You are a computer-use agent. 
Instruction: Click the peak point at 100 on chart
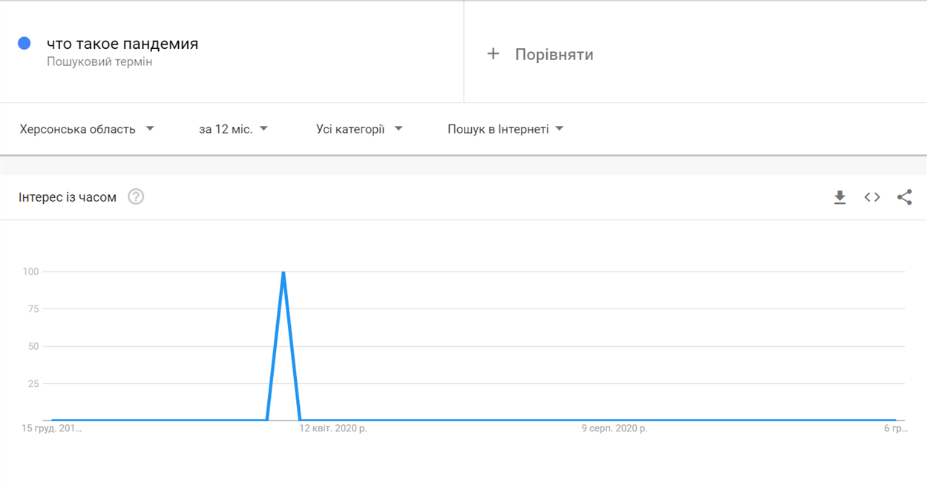pyautogui.click(x=284, y=272)
